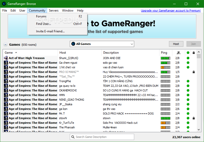Sort by the Game column header
Viewport: 204px width, 142px height.
click(x=30, y=53)
